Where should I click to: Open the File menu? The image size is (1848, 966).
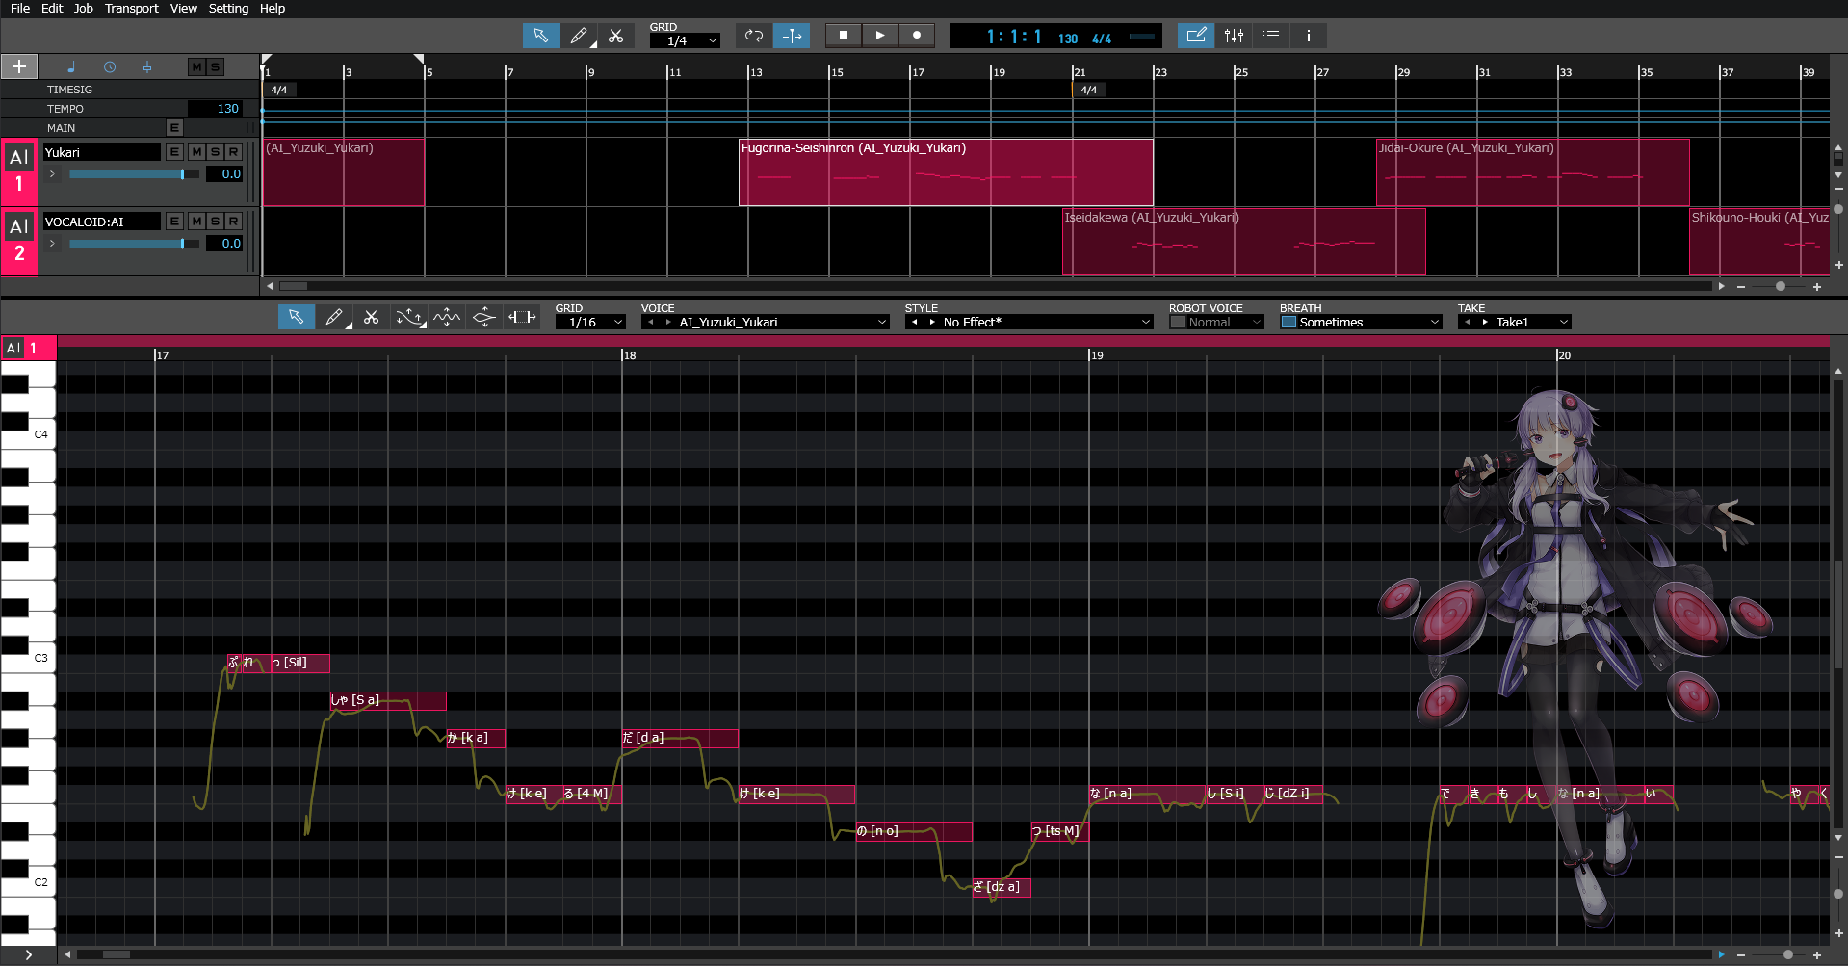[x=20, y=9]
